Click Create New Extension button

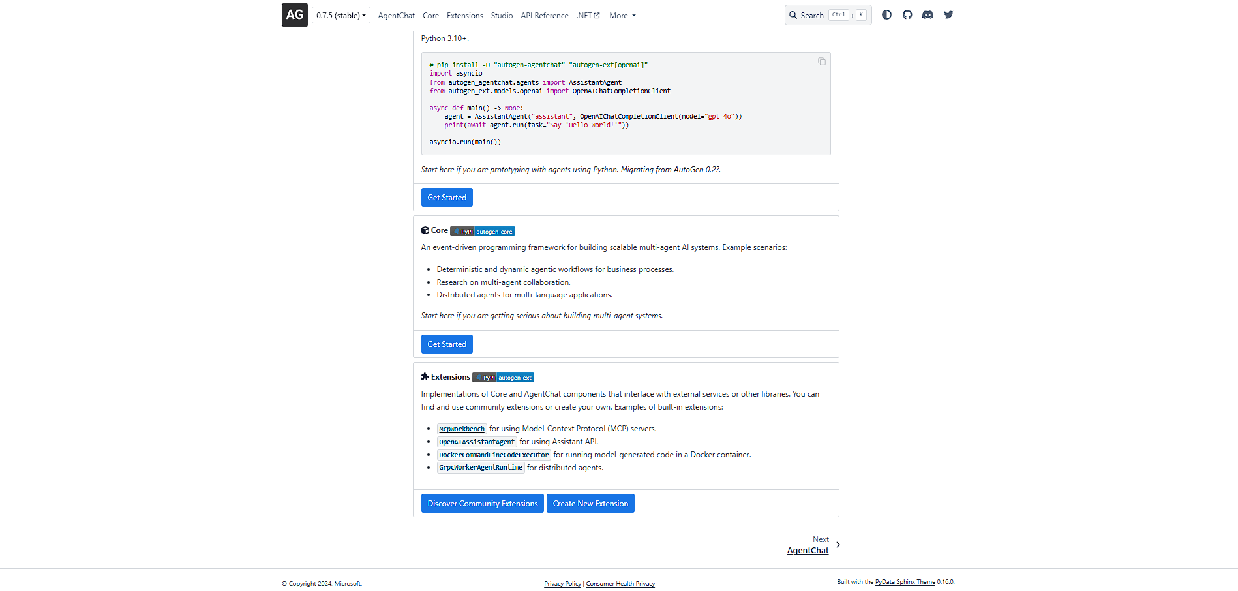coord(590,504)
